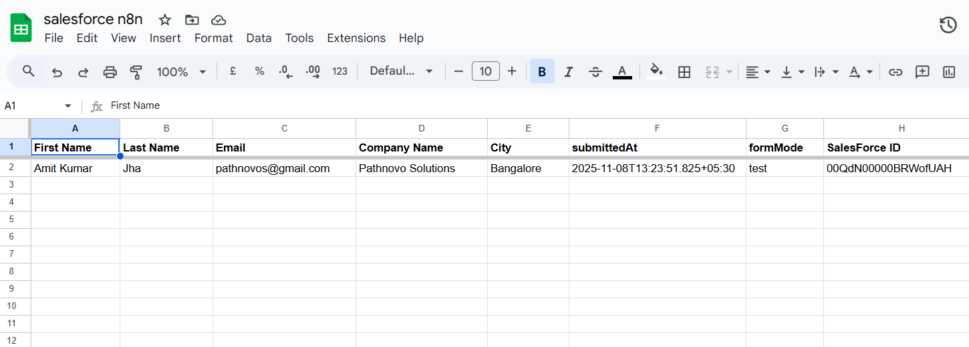The image size is (969, 347).
Task: Open the Data menu
Action: (259, 38)
